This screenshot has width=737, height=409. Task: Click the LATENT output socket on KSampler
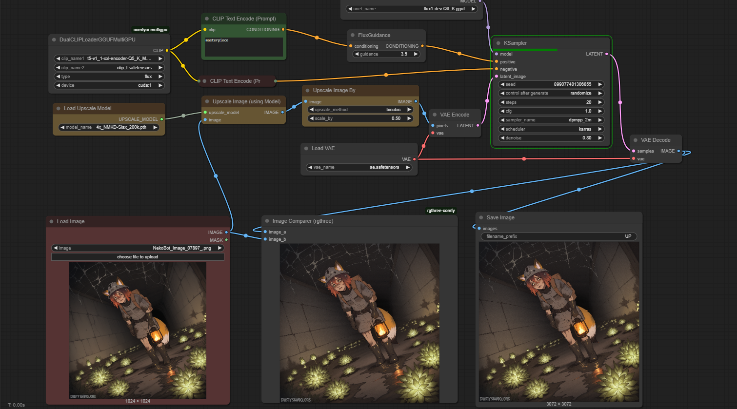(x=606, y=54)
